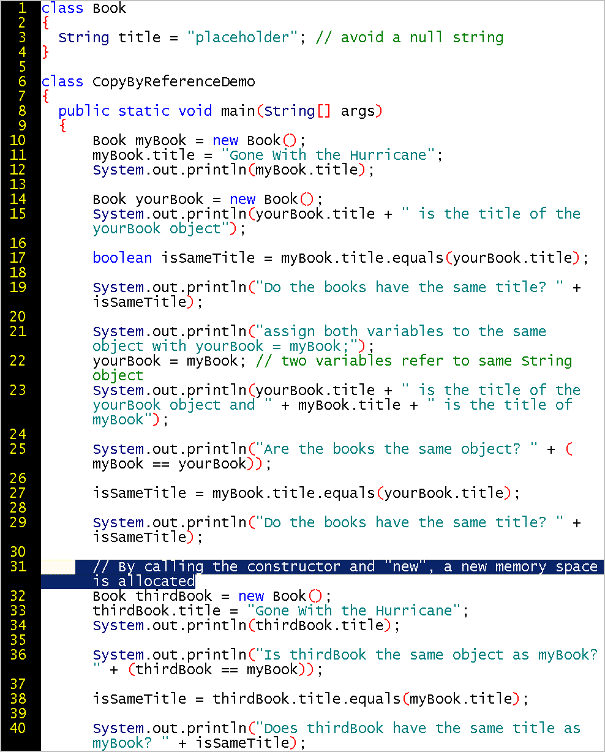Click "thirdBook.title" assignment on line 33
Image resolution: width=605 pixels, height=752 pixels.
(280, 611)
